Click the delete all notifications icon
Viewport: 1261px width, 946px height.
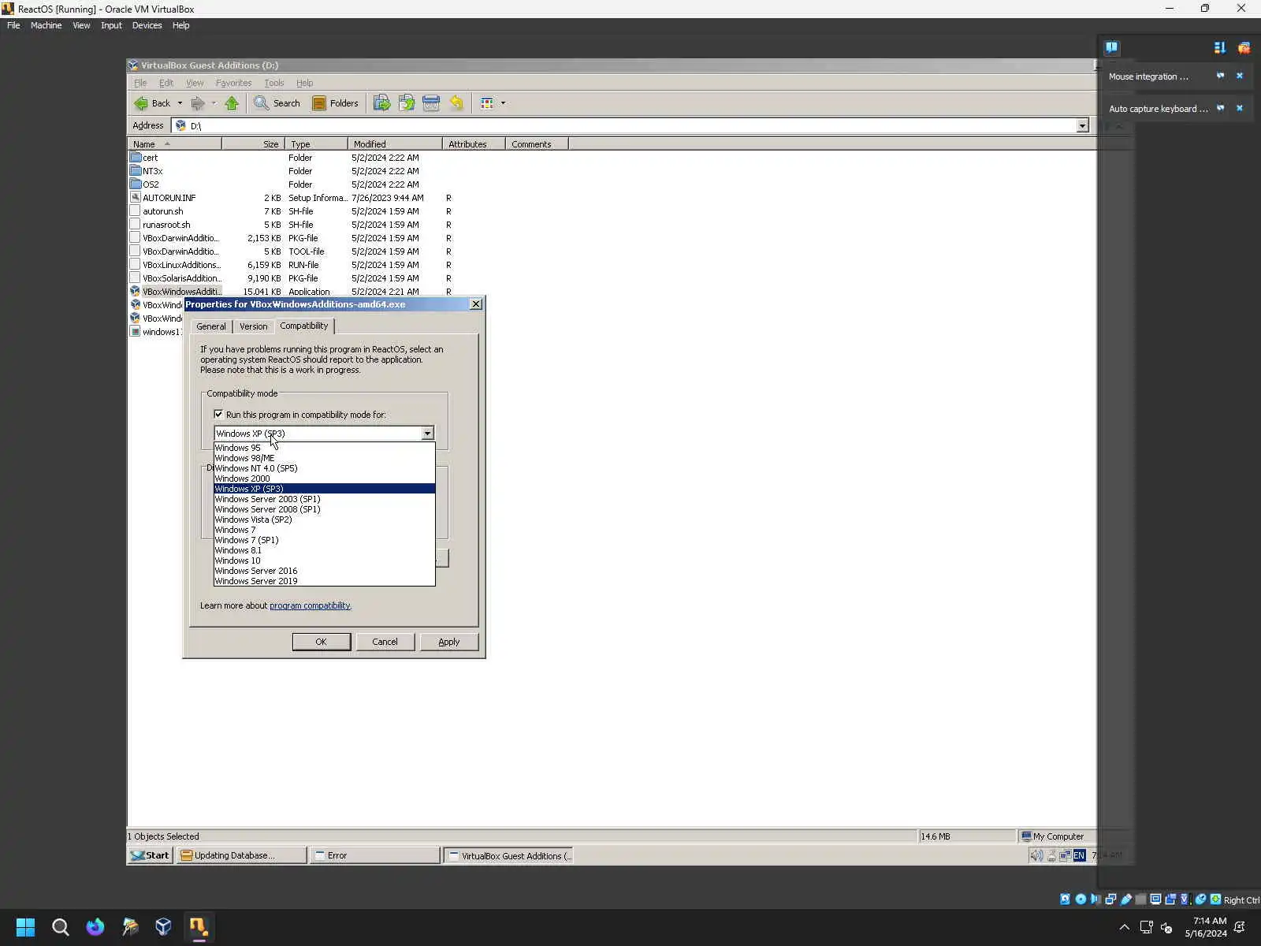click(x=1244, y=48)
